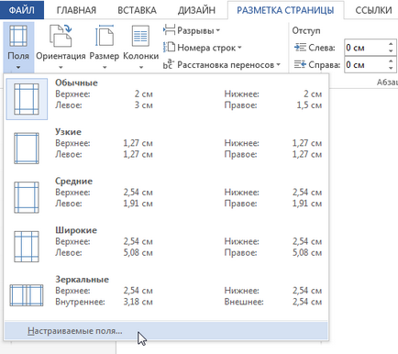Switch to the ГЛАВНАЯ tab
398x354 pixels.
pyautogui.click(x=76, y=10)
